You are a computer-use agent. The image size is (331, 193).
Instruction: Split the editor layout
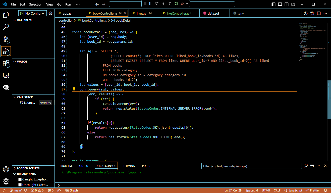tap(319, 13)
